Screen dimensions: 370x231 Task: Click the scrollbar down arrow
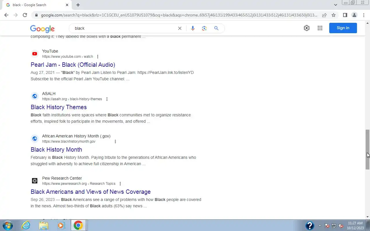[367, 217]
